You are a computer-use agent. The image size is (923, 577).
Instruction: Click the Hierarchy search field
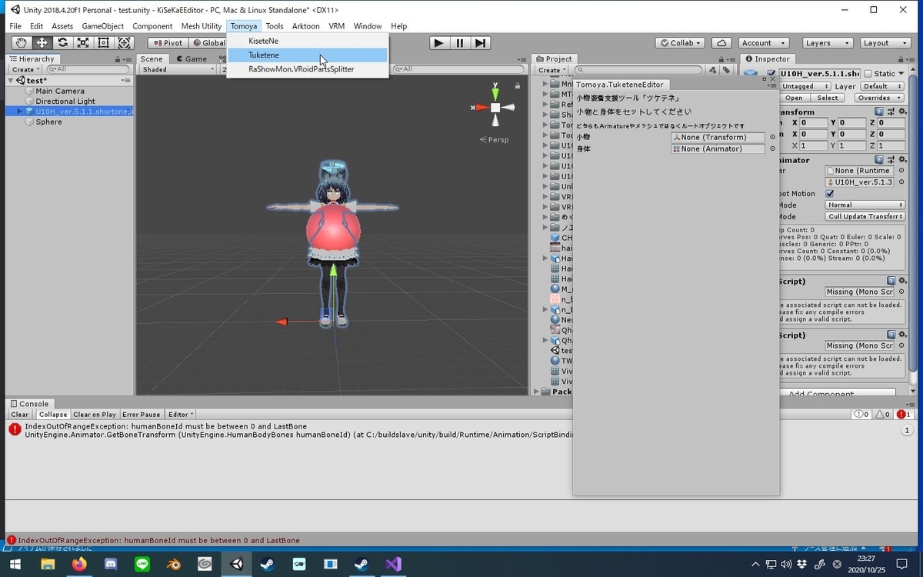[x=88, y=69]
